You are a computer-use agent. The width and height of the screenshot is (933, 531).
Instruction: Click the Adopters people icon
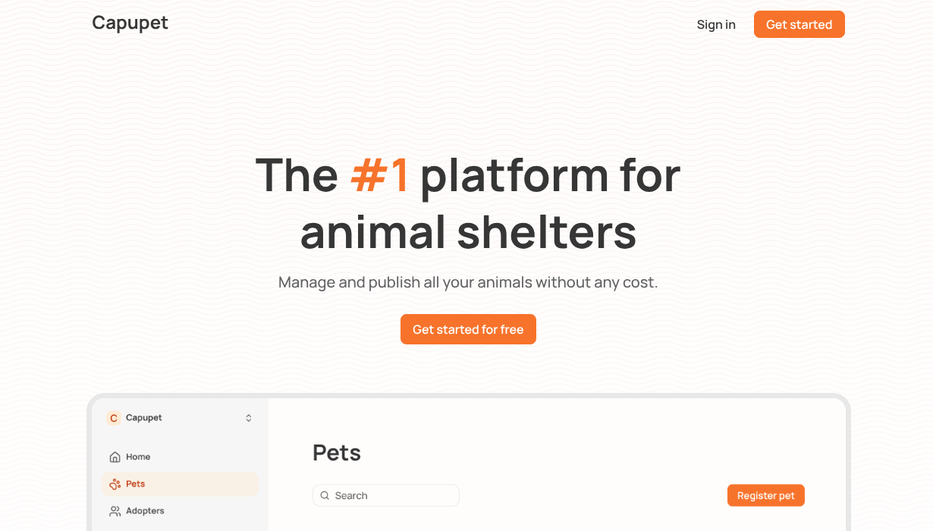coord(115,511)
